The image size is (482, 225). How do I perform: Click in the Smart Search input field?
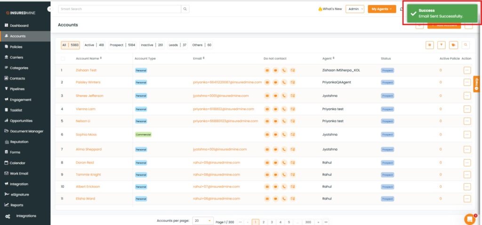point(120,9)
